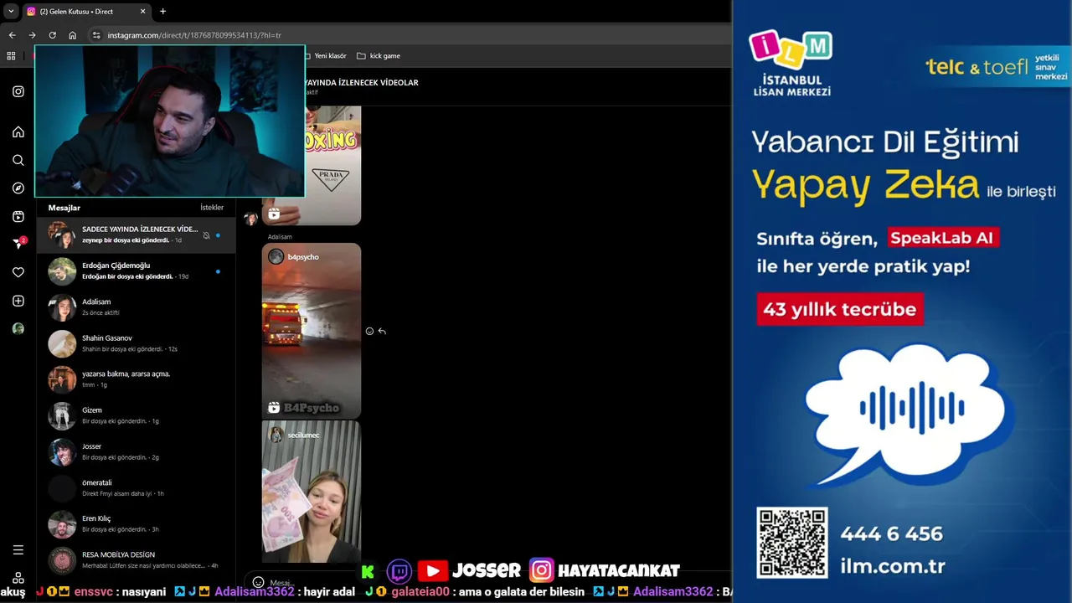Click '2s önce aktifti' status text
1072x603 pixels.
(100, 312)
